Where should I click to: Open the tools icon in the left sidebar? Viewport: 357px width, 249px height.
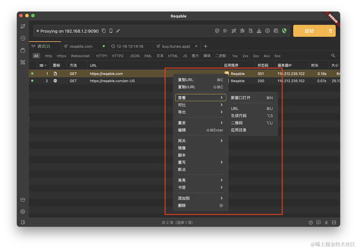coord(23,62)
